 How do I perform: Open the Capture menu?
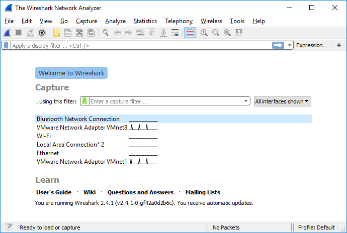click(x=86, y=21)
